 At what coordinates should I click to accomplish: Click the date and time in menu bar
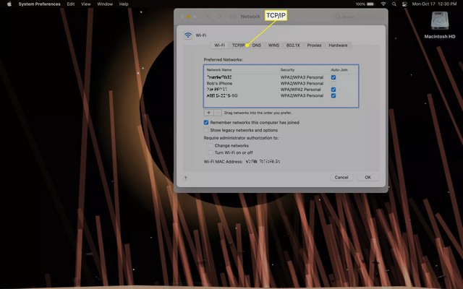click(434, 4)
